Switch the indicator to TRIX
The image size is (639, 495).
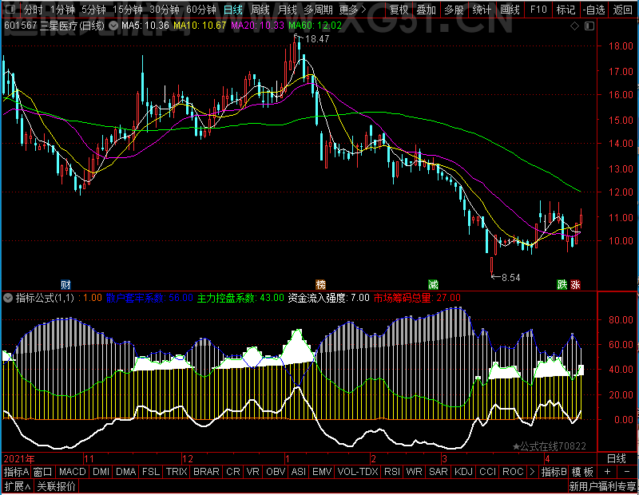tap(177, 471)
